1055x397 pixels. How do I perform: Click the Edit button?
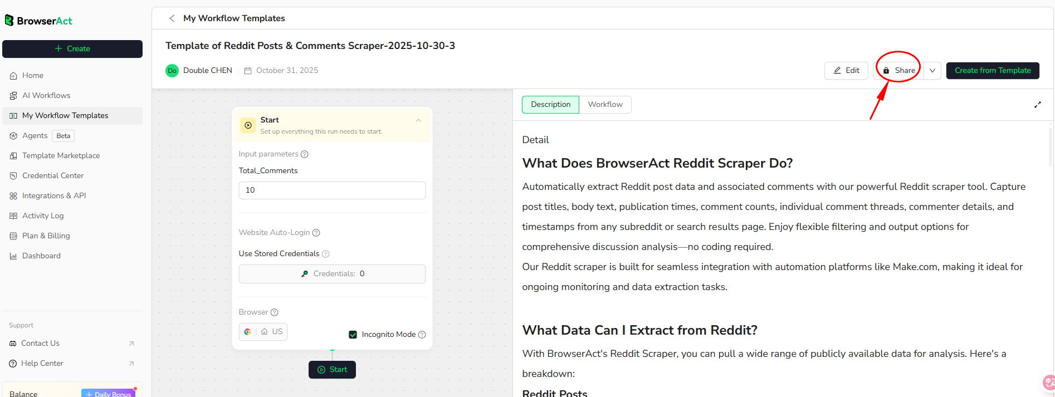tap(846, 71)
